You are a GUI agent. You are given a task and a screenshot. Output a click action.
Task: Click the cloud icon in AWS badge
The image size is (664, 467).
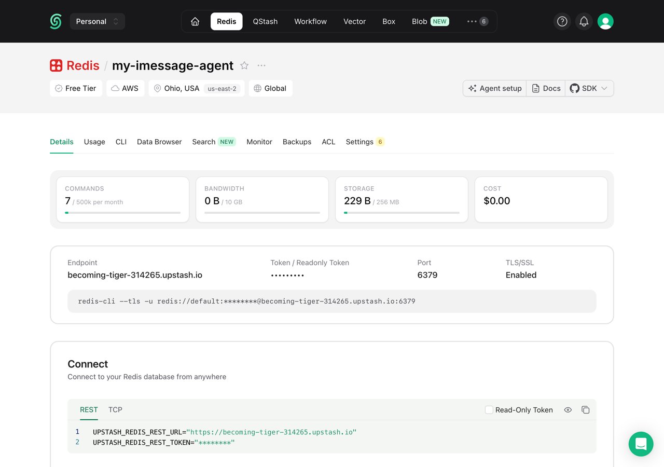[115, 88]
